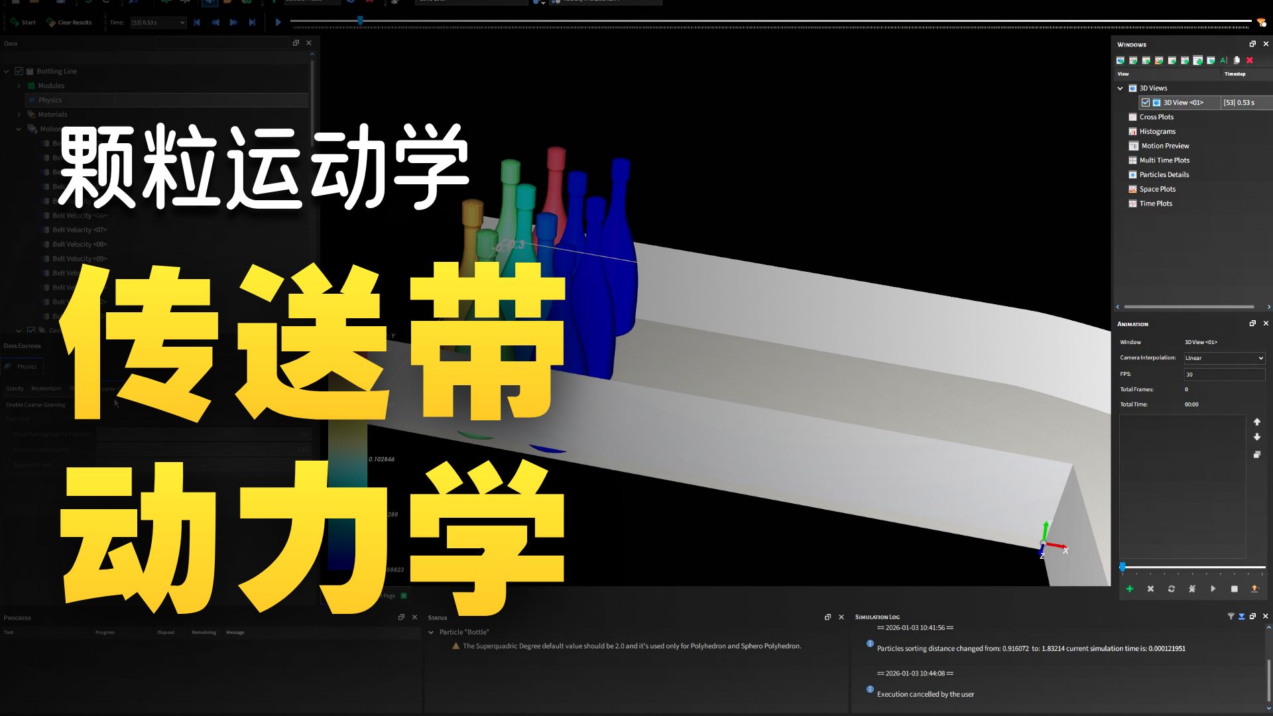The height and width of the screenshot is (716, 1273).
Task: Open the Histograms window type icon
Action: [1133, 131]
